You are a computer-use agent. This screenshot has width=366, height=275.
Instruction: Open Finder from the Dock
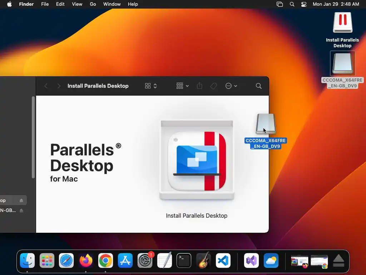[27, 261]
